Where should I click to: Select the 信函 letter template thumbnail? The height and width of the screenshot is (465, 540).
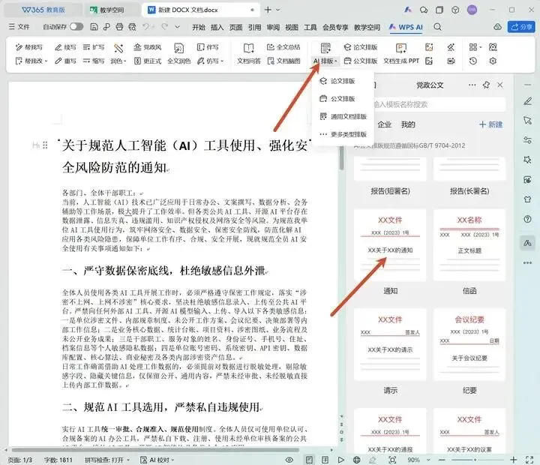pyautogui.click(x=469, y=245)
